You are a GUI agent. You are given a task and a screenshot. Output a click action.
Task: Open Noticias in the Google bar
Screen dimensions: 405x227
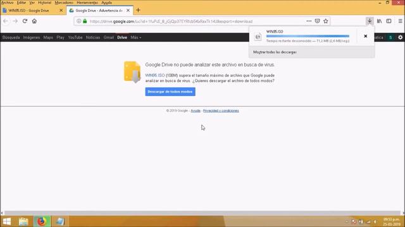[93, 37]
